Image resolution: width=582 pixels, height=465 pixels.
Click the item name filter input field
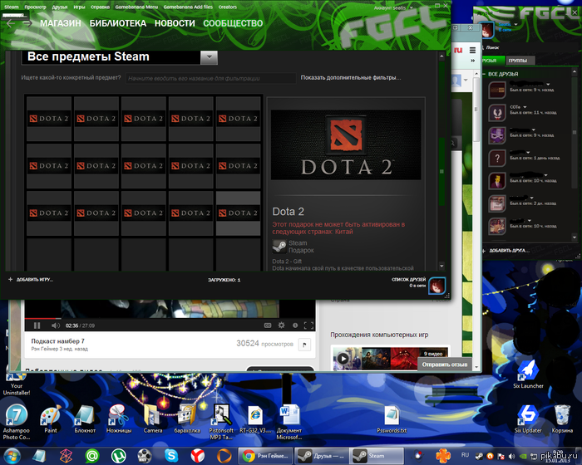(x=210, y=78)
